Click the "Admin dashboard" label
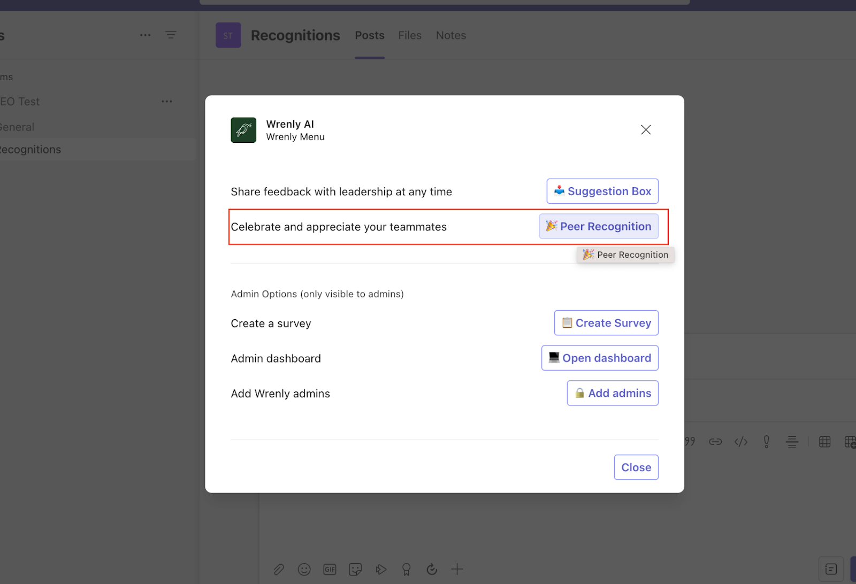The height and width of the screenshot is (584, 856). [x=276, y=358]
